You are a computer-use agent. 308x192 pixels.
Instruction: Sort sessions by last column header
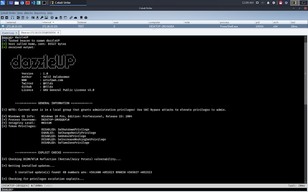pyautogui.click(x=299, y=23)
